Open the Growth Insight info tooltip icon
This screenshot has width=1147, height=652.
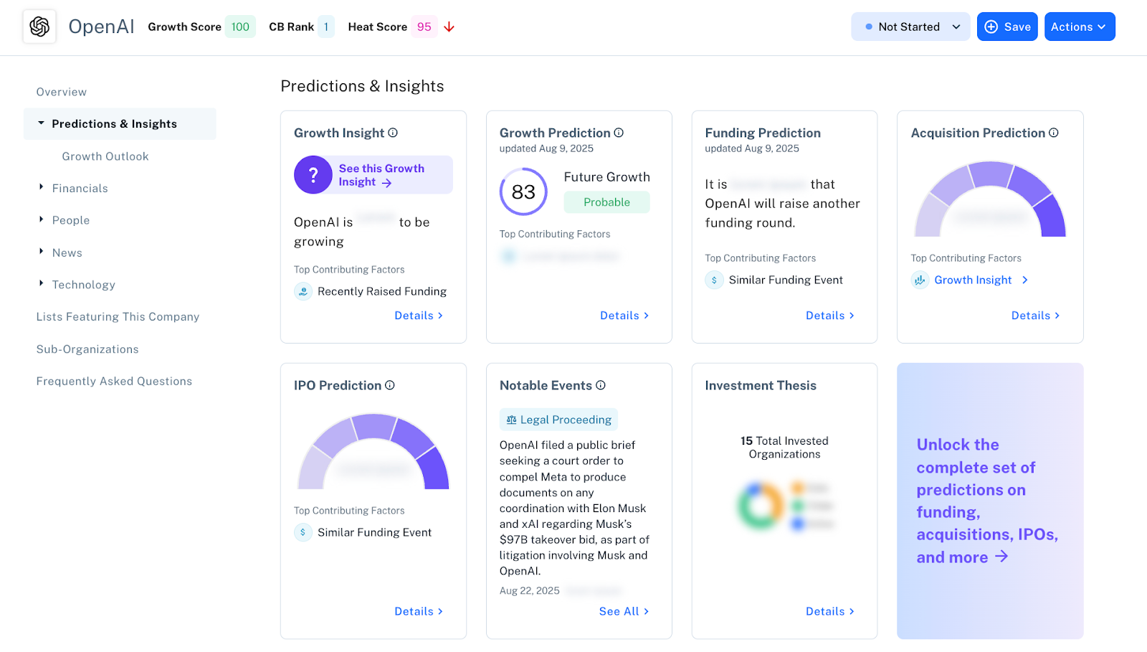391,132
